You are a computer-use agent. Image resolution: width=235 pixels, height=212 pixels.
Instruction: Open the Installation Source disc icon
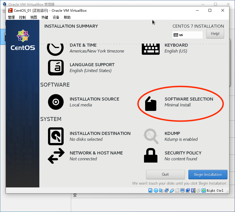(x=56, y=102)
